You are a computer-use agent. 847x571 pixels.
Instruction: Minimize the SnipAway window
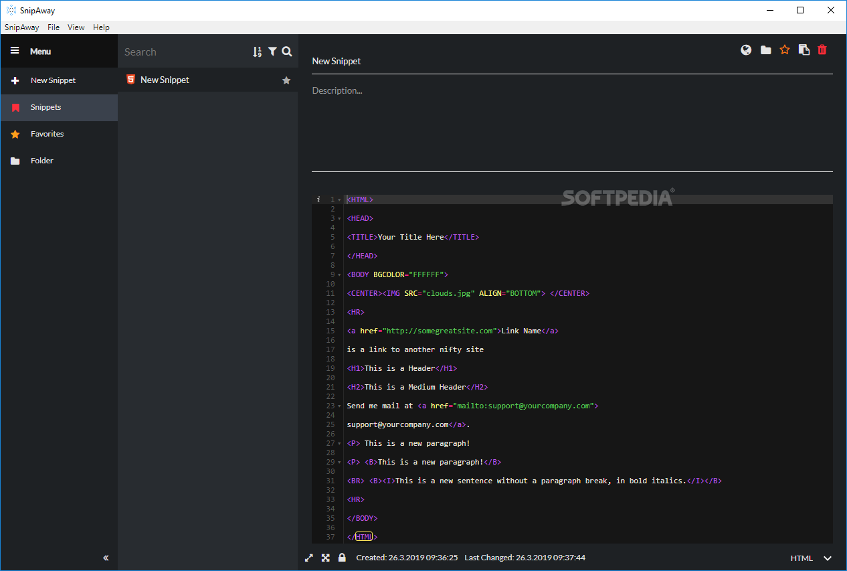click(x=769, y=10)
